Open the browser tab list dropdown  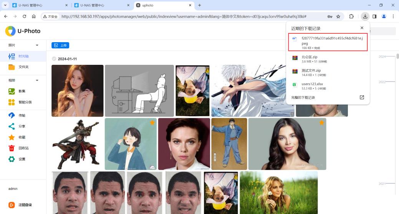click(5, 5)
